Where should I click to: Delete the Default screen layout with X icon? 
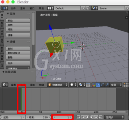coord(87,8)
